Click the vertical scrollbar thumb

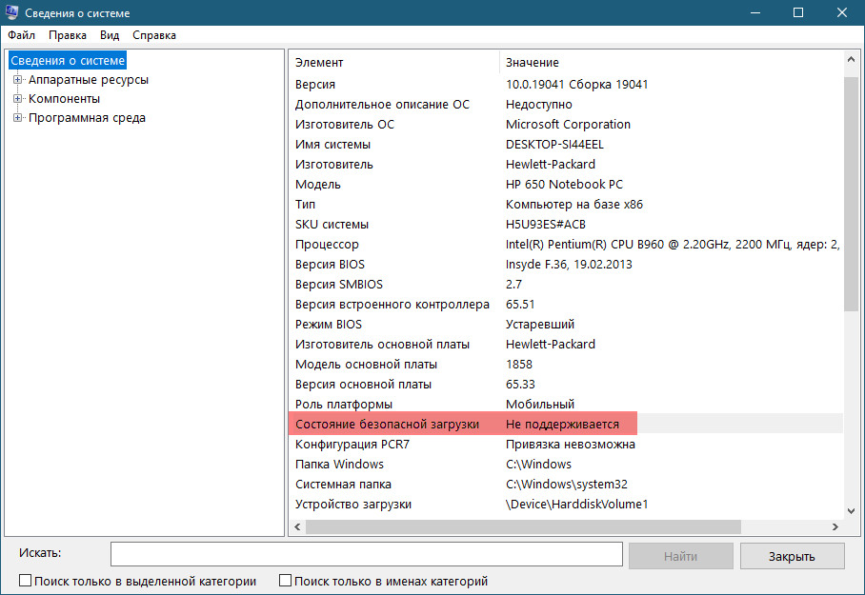point(851,194)
